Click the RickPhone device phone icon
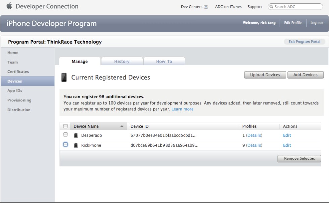 (x=76, y=145)
